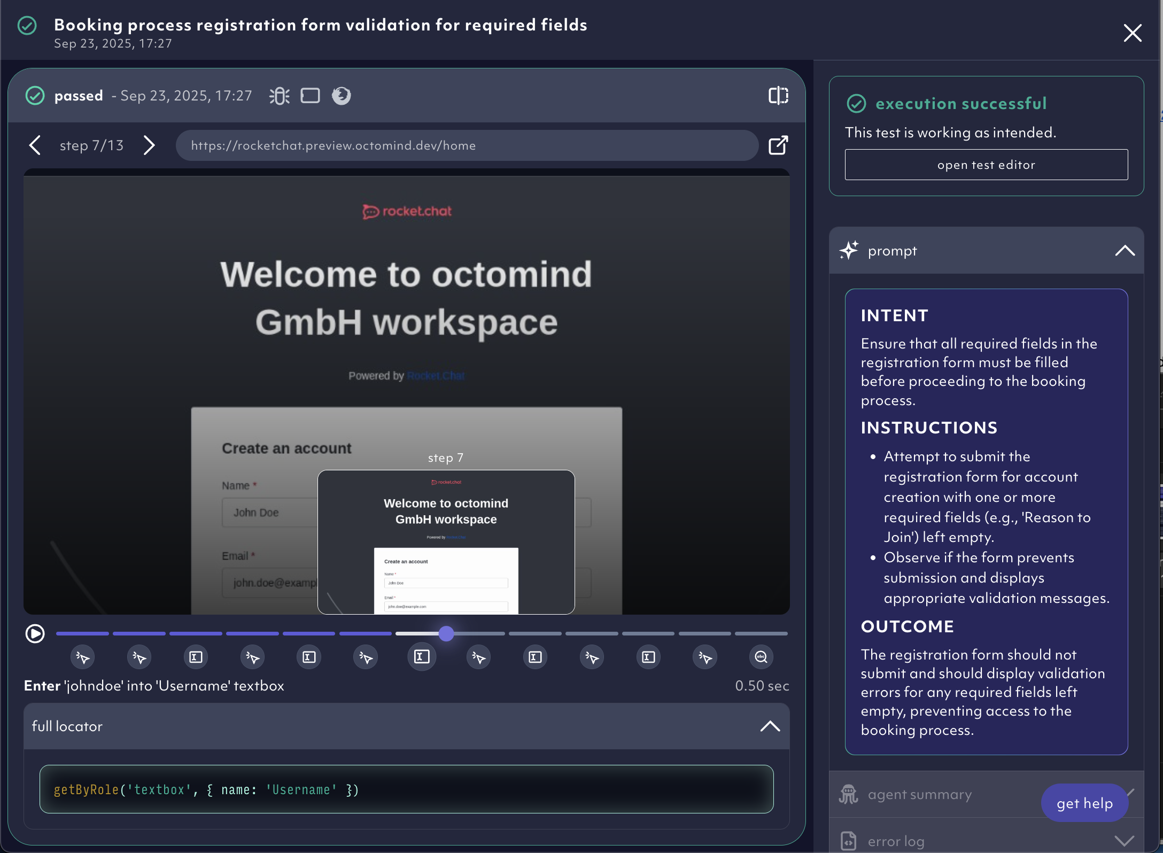Click the page URL field
1163x853 pixels.
pos(467,145)
